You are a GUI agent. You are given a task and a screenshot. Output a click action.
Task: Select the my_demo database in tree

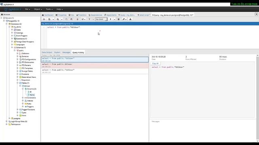click(17, 27)
